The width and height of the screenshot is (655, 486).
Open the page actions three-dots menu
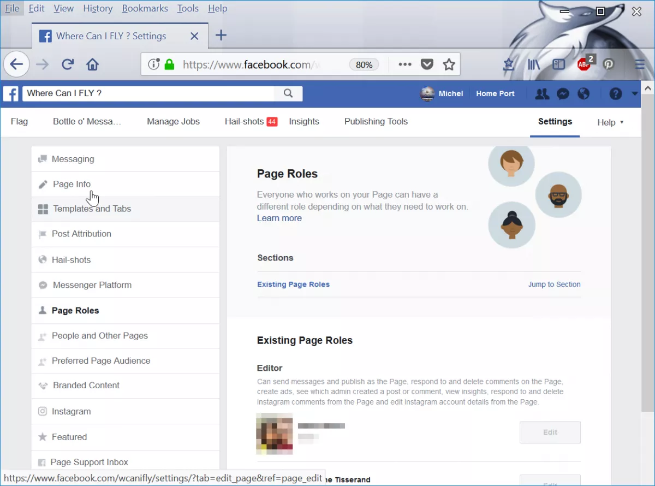point(404,64)
